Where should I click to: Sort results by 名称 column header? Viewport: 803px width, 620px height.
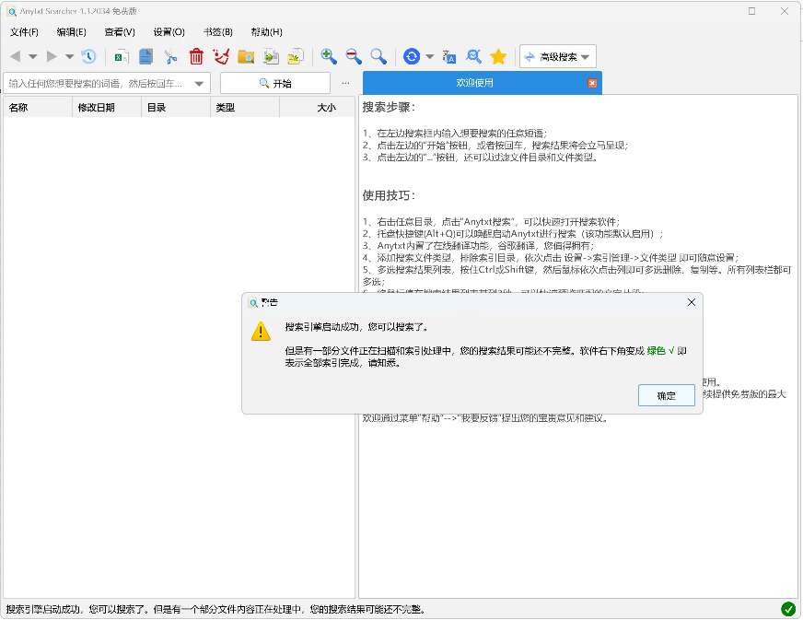click(x=38, y=107)
